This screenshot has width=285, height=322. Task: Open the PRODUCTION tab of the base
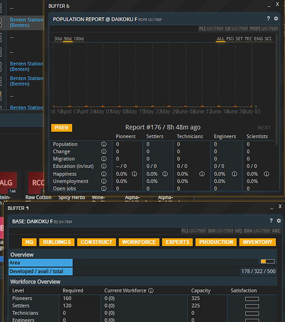(216, 242)
